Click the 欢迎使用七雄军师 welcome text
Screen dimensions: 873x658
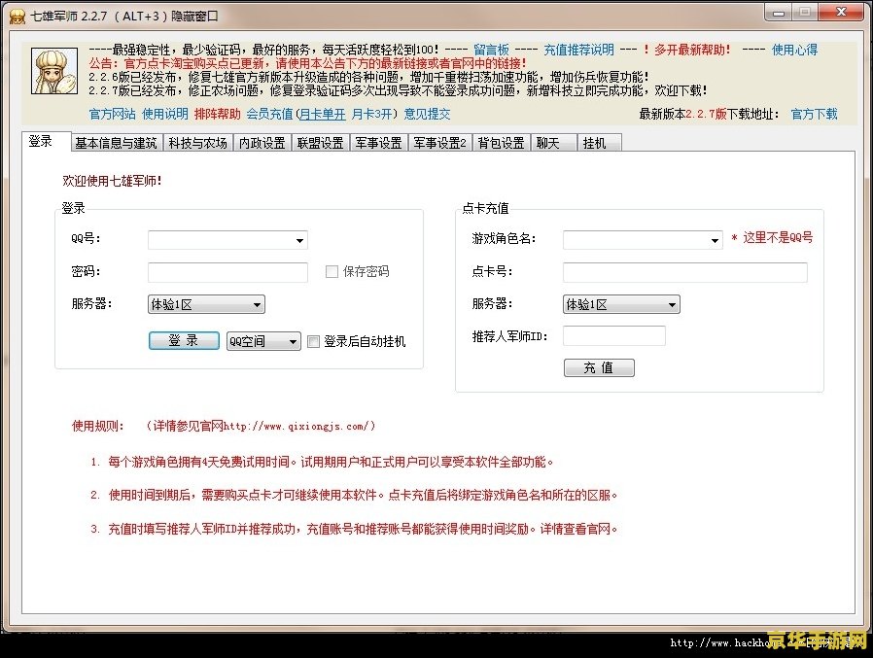point(112,181)
